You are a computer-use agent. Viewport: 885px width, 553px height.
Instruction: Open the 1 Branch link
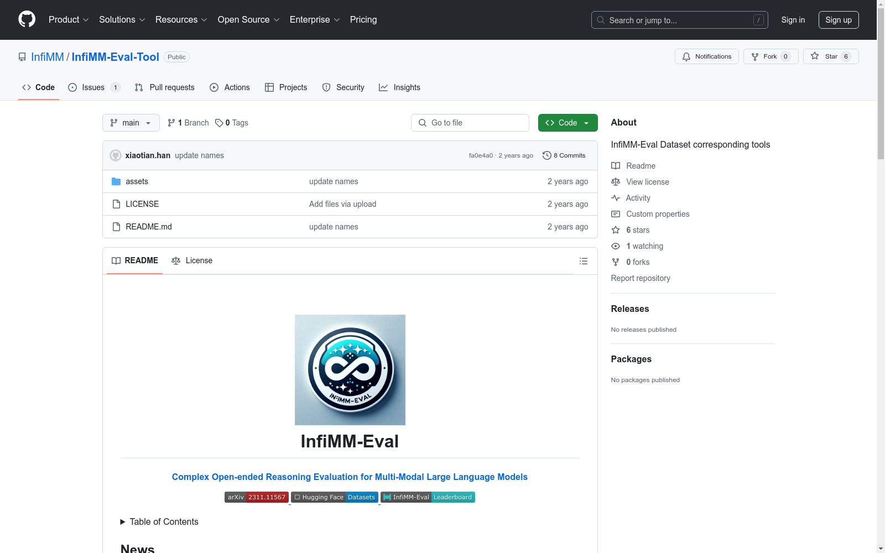click(189, 123)
